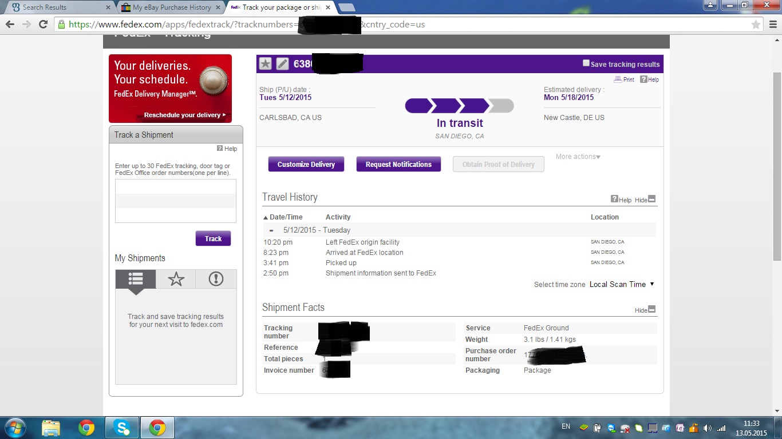Click the 'Left FedEx origin facility' activity
The image size is (782, 439).
pyautogui.click(x=362, y=242)
